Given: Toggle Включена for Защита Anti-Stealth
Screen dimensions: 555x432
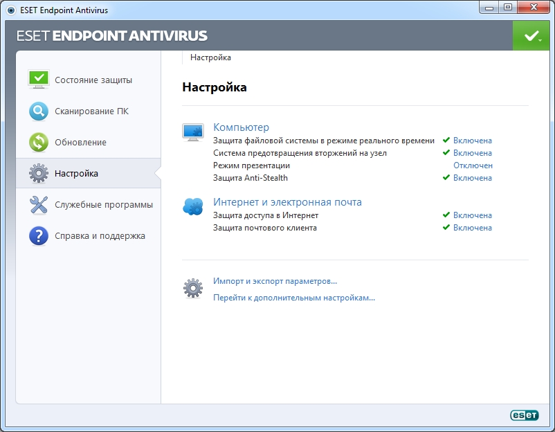Looking at the screenshot, I should (473, 178).
